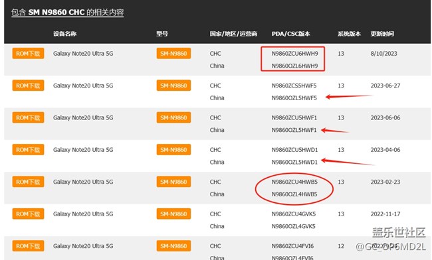The height and width of the screenshot is (260, 432).
Task: Download the ROM dated 2023-04-06
Action: click(28, 150)
